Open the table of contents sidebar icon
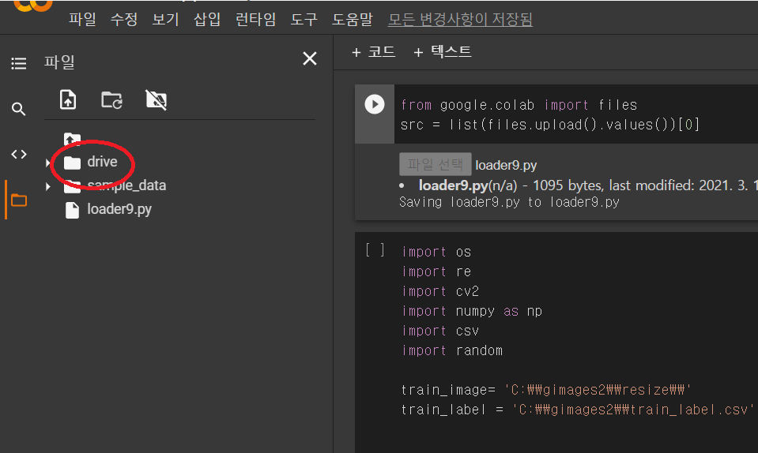758x453 pixels. coord(19,63)
